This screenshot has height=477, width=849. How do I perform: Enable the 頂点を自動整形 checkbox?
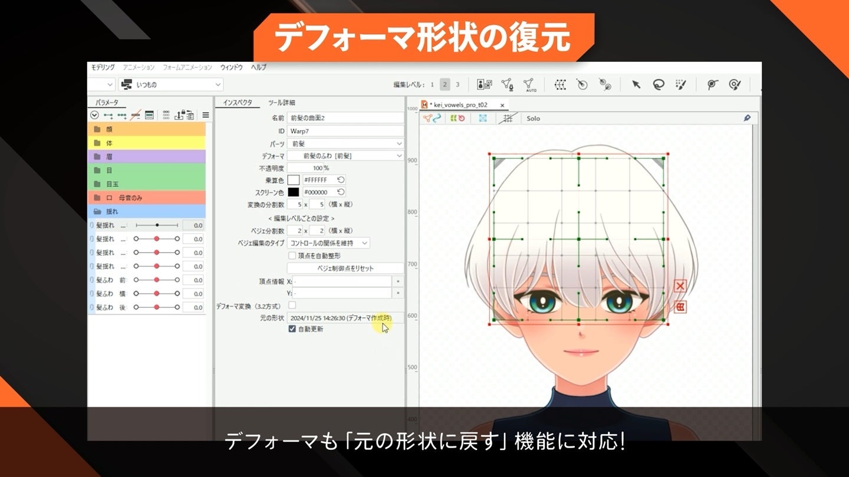[x=292, y=256]
